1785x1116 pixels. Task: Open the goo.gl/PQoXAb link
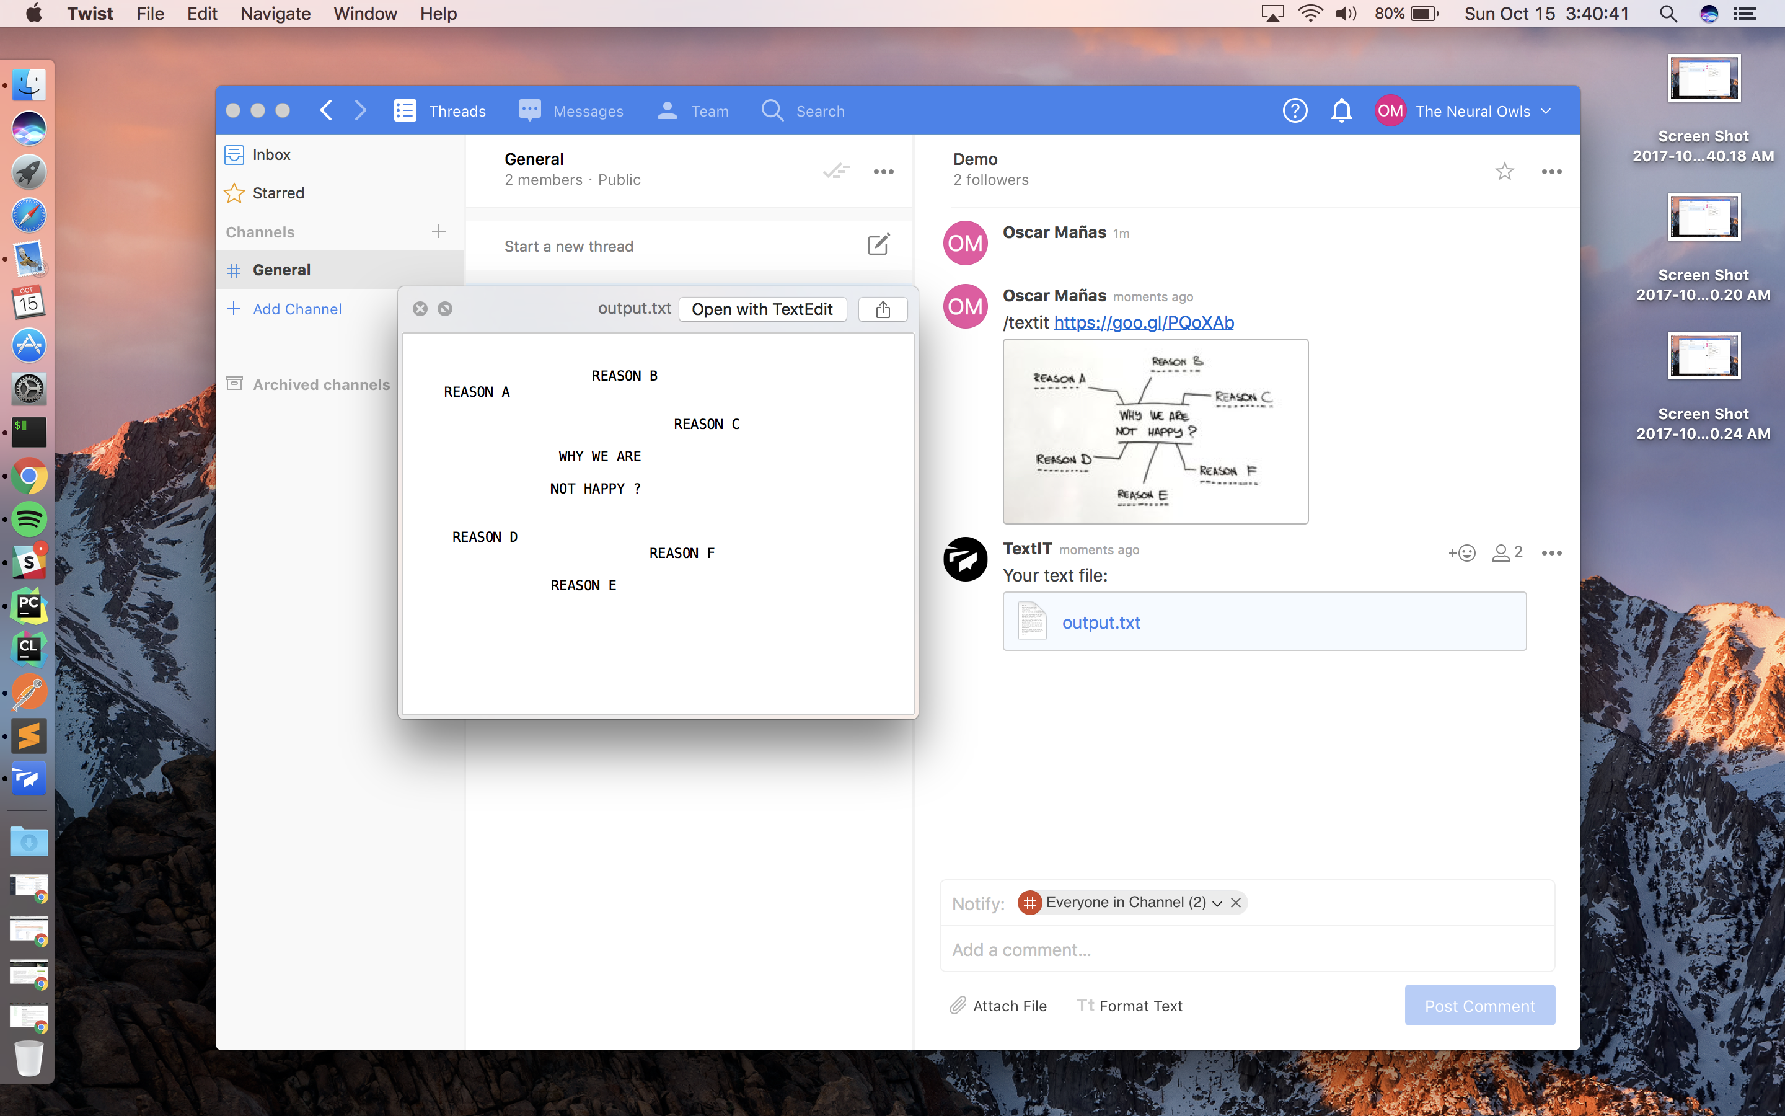click(1144, 322)
